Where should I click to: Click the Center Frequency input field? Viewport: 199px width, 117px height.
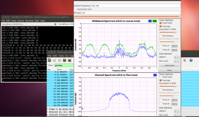[x=136, y=6]
